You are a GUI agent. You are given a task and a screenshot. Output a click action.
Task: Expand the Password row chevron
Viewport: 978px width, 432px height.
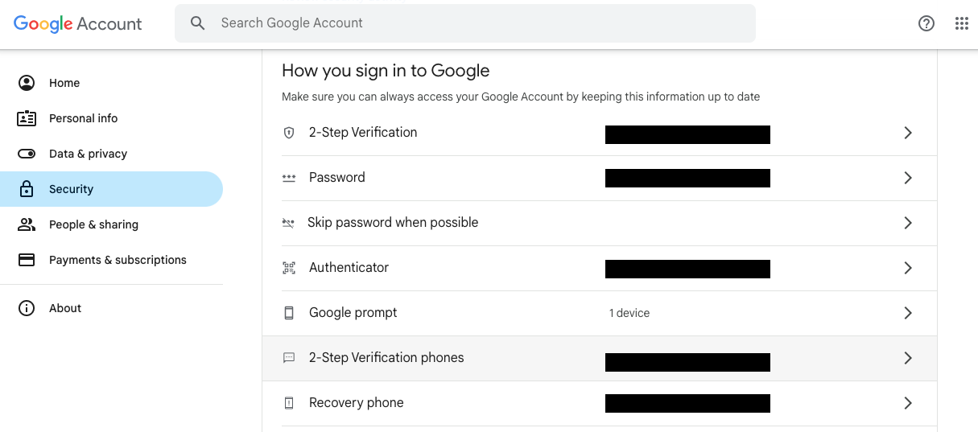(x=907, y=178)
